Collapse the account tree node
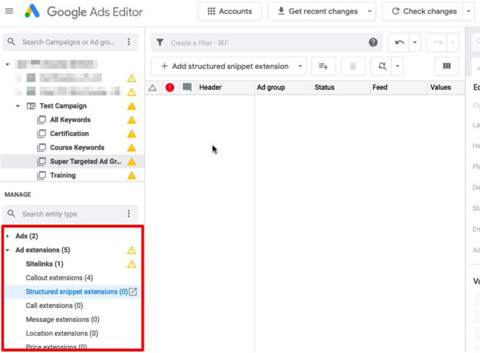480x353 pixels. [8, 64]
